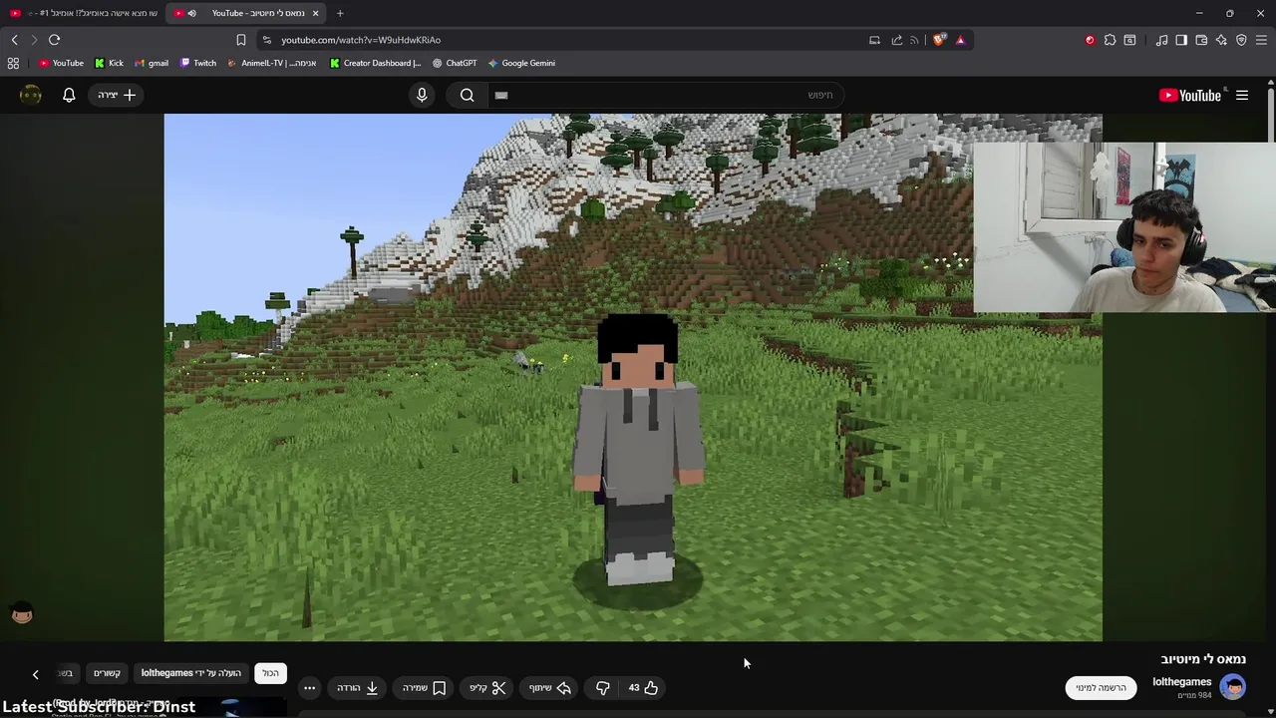The image size is (1276, 718).
Task: Click the red recording extension icon
Action: [1090, 40]
